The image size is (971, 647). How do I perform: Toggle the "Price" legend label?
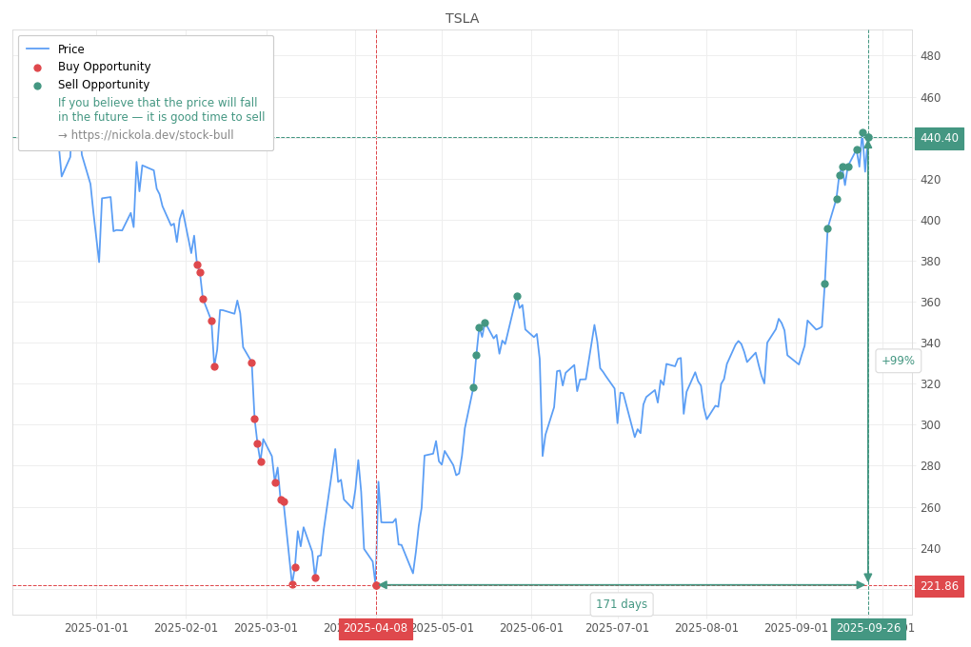(x=71, y=49)
